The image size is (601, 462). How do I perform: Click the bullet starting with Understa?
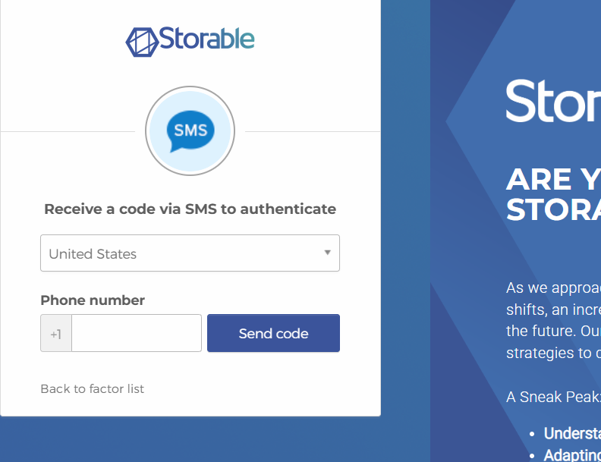[x=571, y=434]
